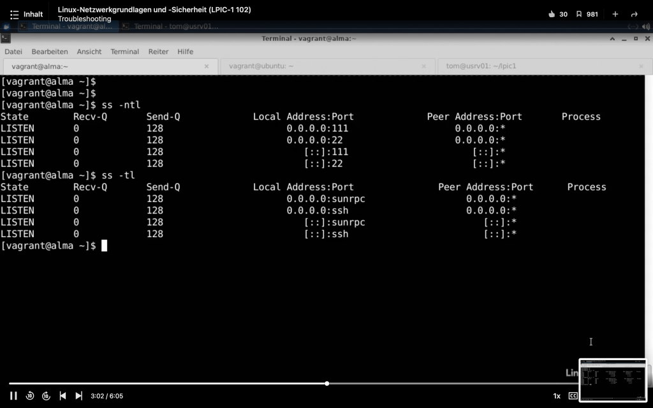
Task: Bookmark this course video
Action: [579, 14]
